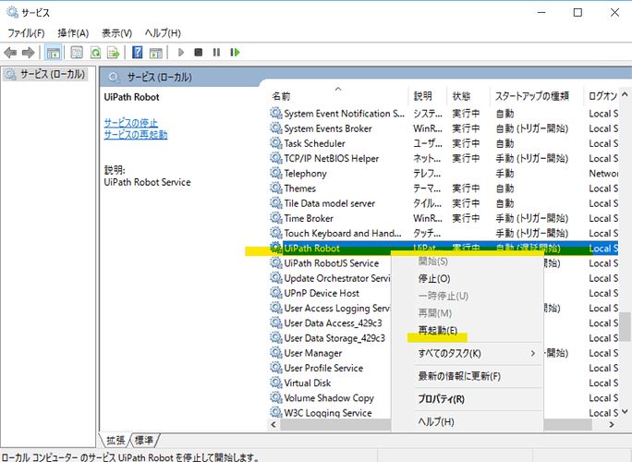Click the Task Scheduler gear icon
This screenshot has height=462, width=632.
[275, 143]
